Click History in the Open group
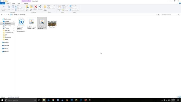 click(65, 10)
